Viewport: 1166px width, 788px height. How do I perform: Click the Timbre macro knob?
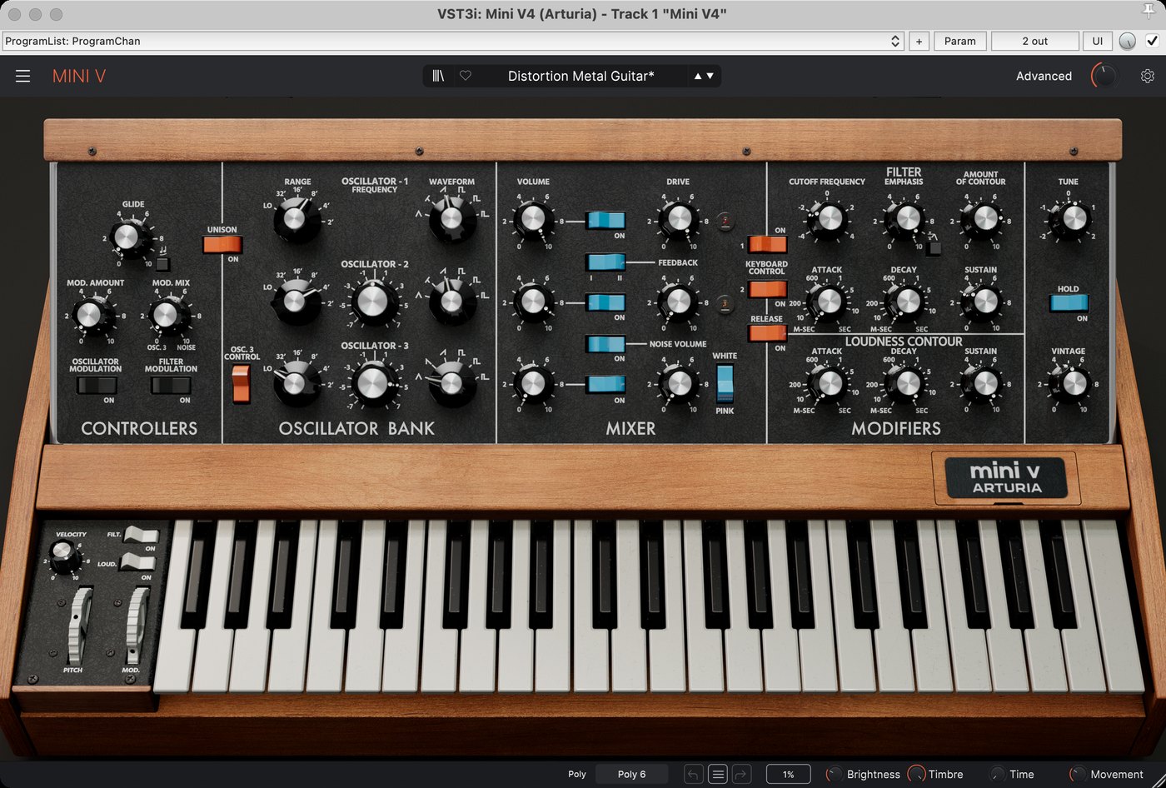point(916,774)
